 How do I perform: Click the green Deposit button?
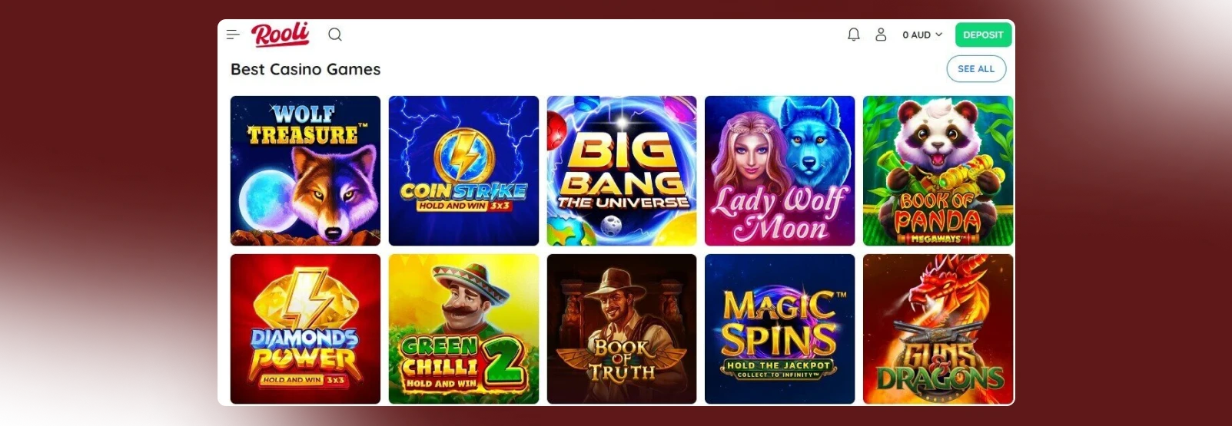point(983,35)
